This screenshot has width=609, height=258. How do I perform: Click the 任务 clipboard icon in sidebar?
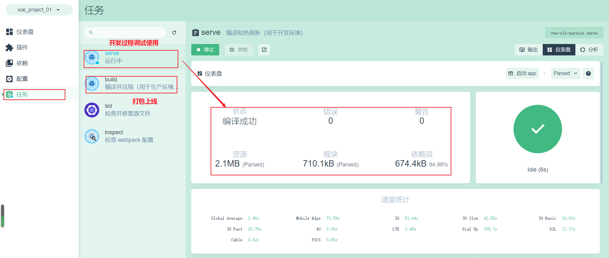tap(10, 94)
